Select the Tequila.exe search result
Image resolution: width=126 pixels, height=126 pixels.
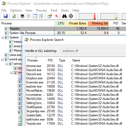click(x=76, y=124)
